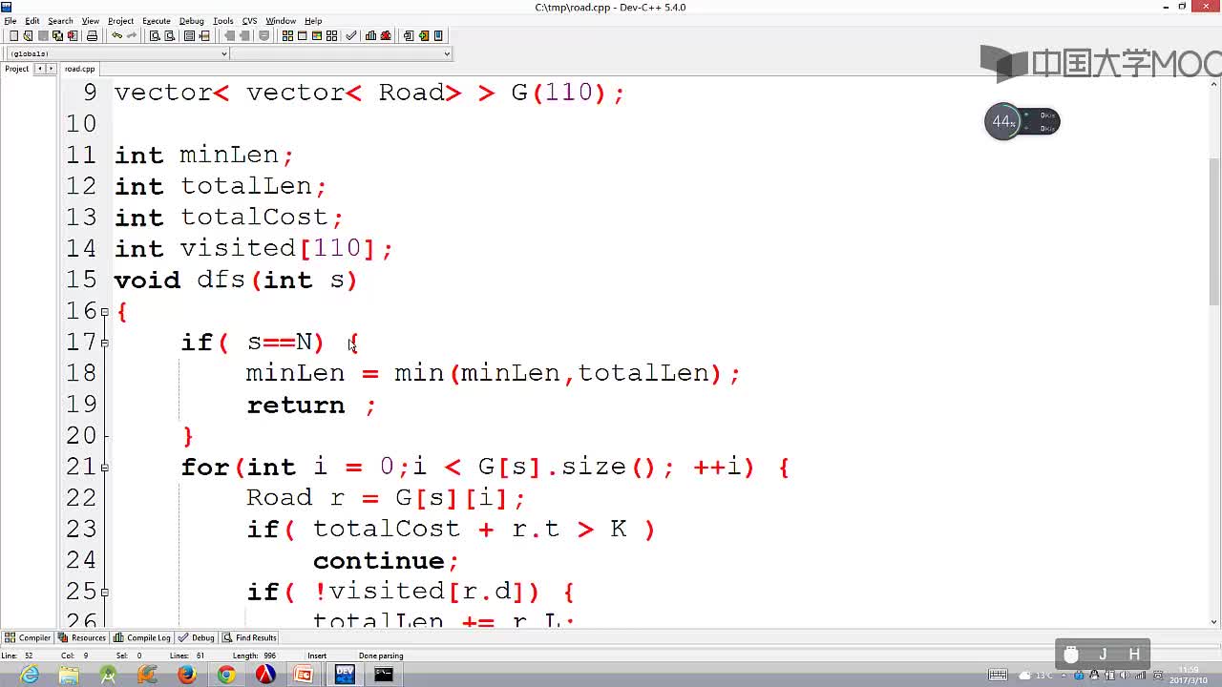This screenshot has width=1222, height=687.
Task: Click line number 13 in the gutter
Action: pos(81,218)
